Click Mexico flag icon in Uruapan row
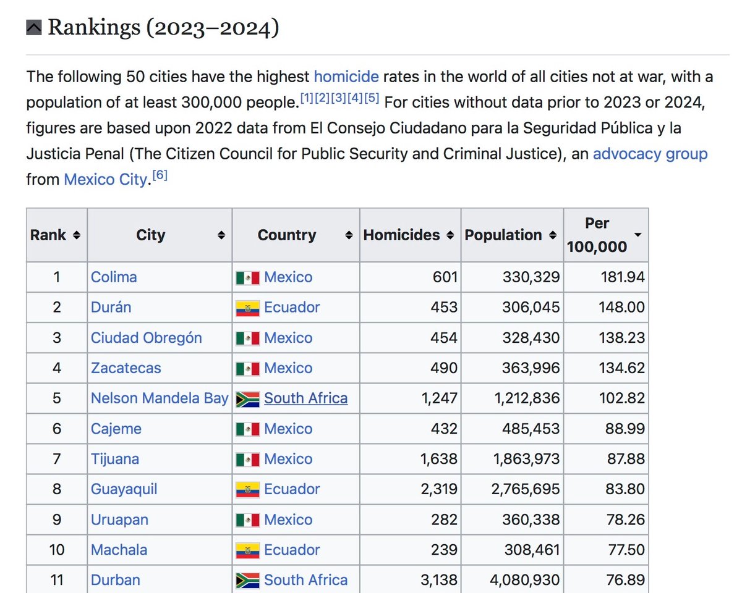 coord(248,520)
